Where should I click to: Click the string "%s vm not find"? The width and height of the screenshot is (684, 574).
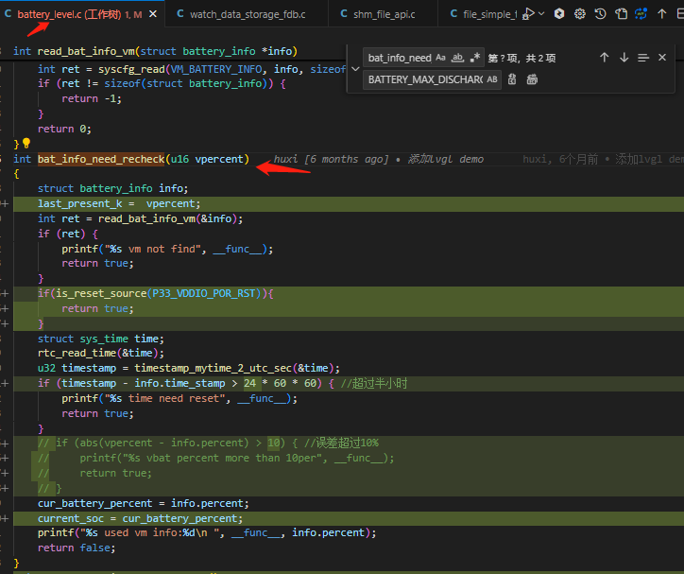point(152,249)
